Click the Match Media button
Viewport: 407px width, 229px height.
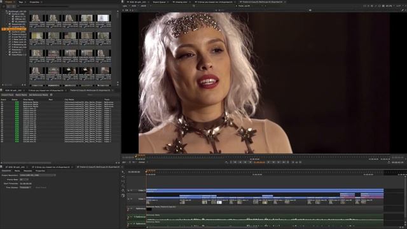(21, 95)
